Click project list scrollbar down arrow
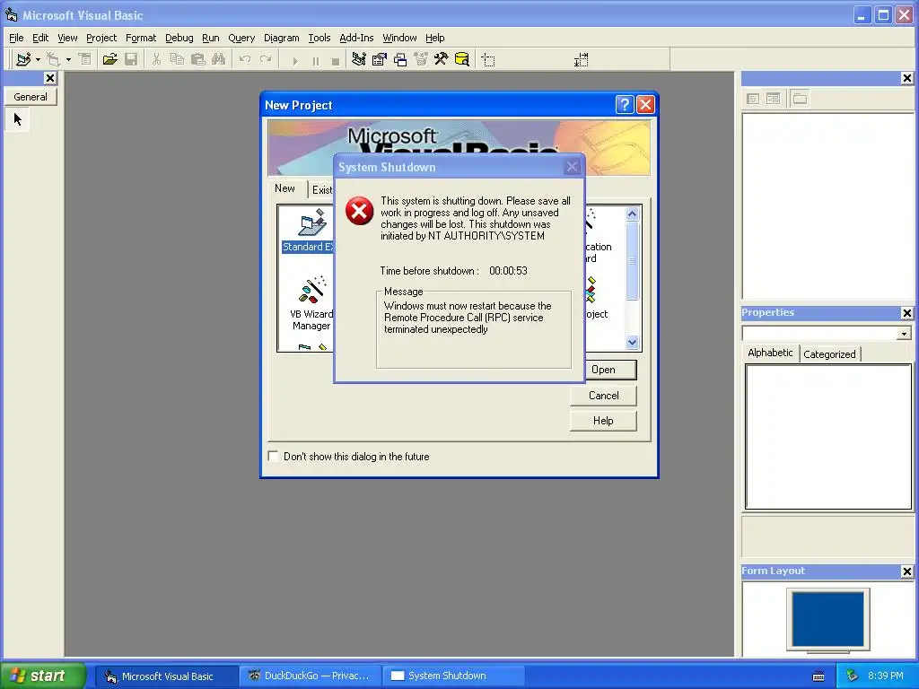Screen dimensions: 919x689 pos(632,342)
